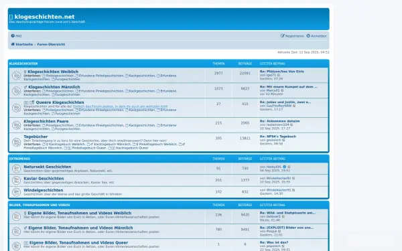Click view-latest-post icon next to Igel71
This screenshot has width=402, height=251.
click(x=279, y=75)
